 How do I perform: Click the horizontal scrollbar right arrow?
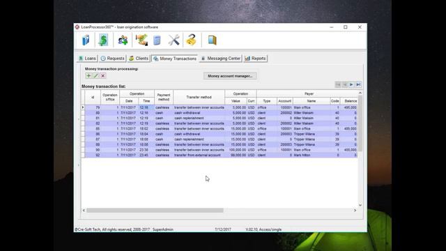coord(355,211)
